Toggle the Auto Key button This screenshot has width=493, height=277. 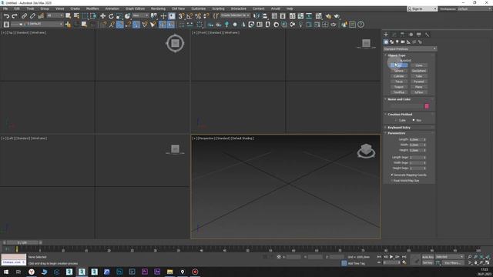(428, 257)
